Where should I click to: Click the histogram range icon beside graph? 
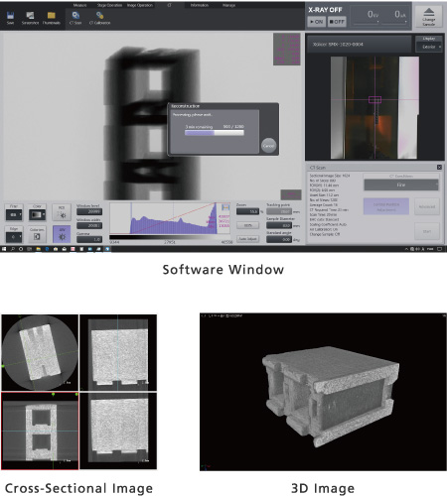[225, 207]
